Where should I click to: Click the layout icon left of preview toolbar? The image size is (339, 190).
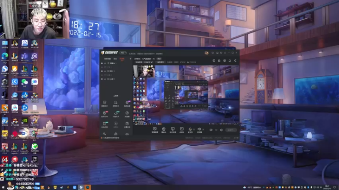(214, 60)
